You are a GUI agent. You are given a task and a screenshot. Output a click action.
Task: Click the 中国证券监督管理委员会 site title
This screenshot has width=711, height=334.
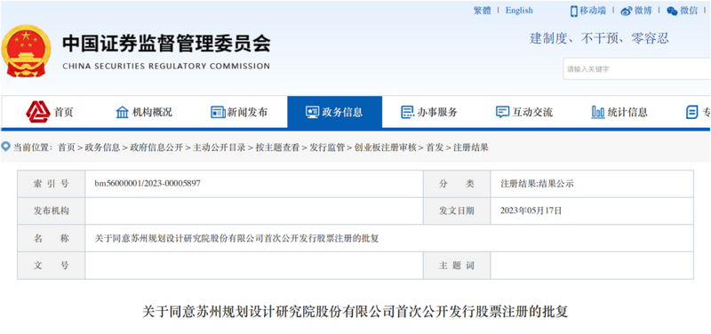(166, 44)
